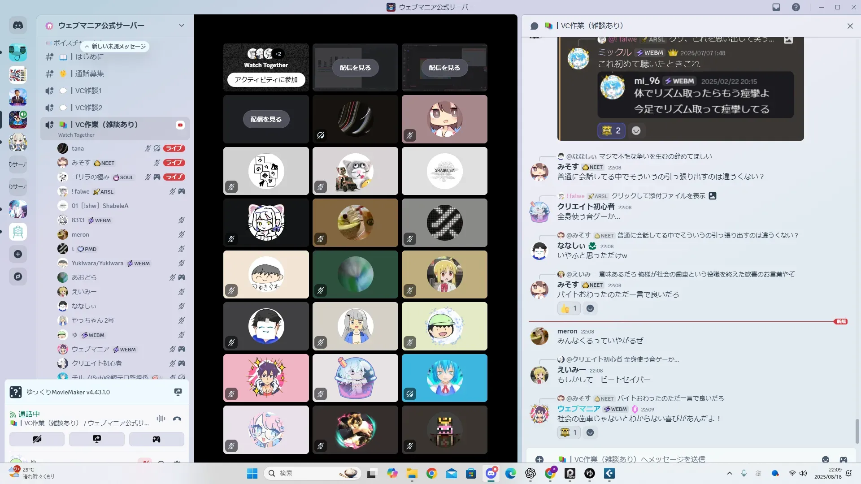Click アクティビティに参加 button
Image resolution: width=861 pixels, height=484 pixels.
(x=266, y=79)
